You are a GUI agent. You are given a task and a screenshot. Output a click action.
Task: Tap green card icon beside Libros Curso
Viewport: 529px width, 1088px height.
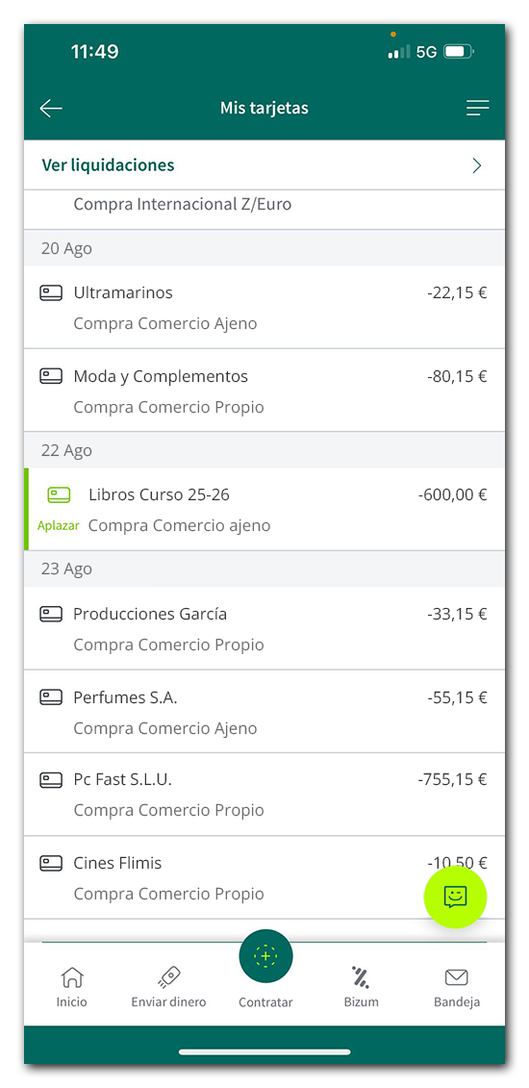(x=59, y=494)
